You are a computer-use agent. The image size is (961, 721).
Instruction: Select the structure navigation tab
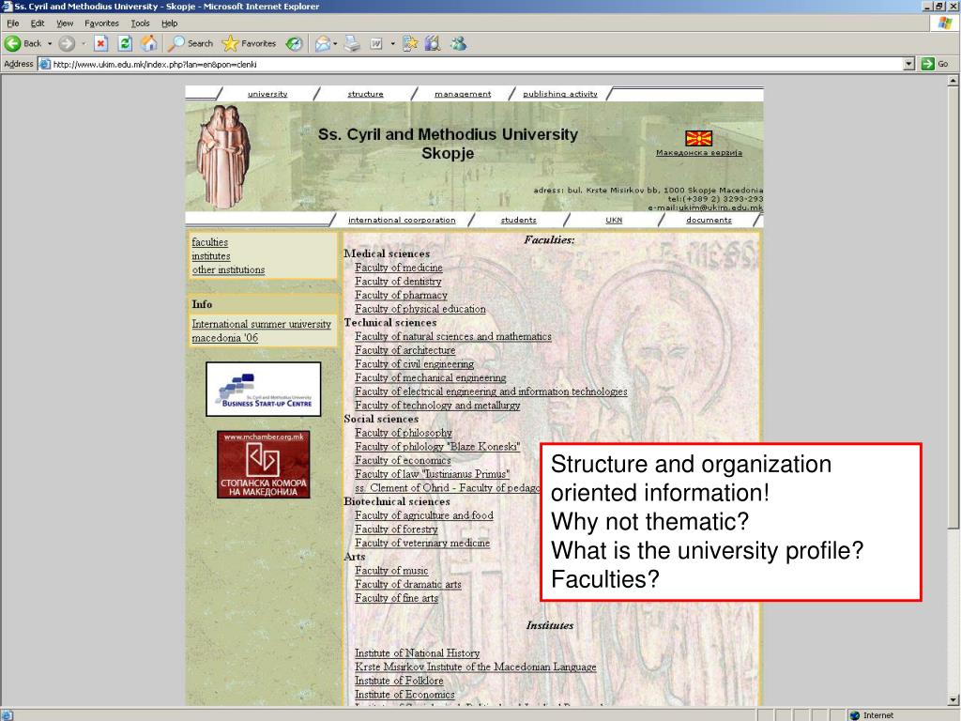(365, 94)
